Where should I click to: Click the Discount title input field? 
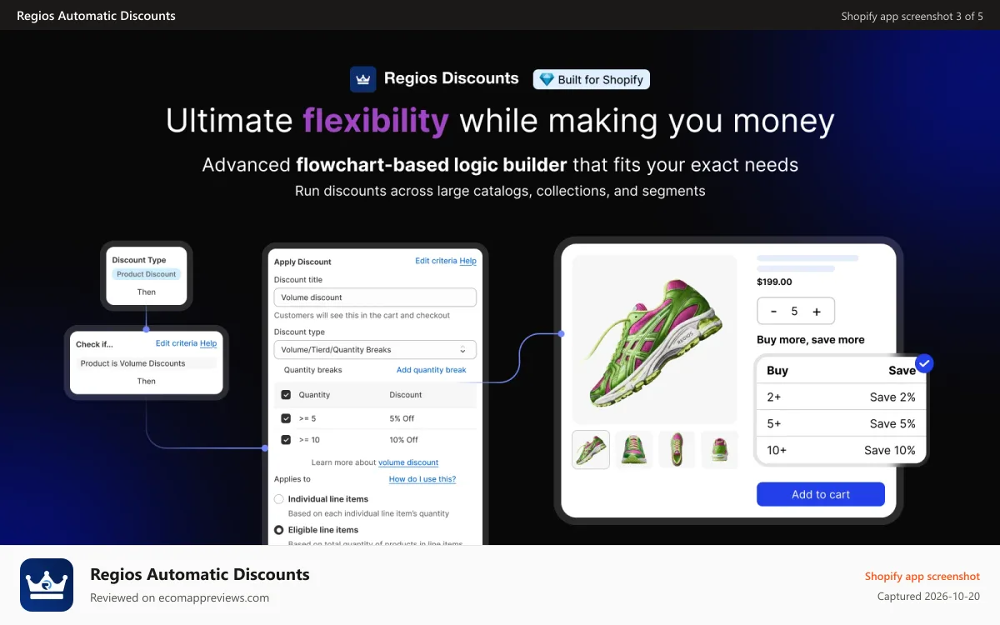tap(375, 297)
